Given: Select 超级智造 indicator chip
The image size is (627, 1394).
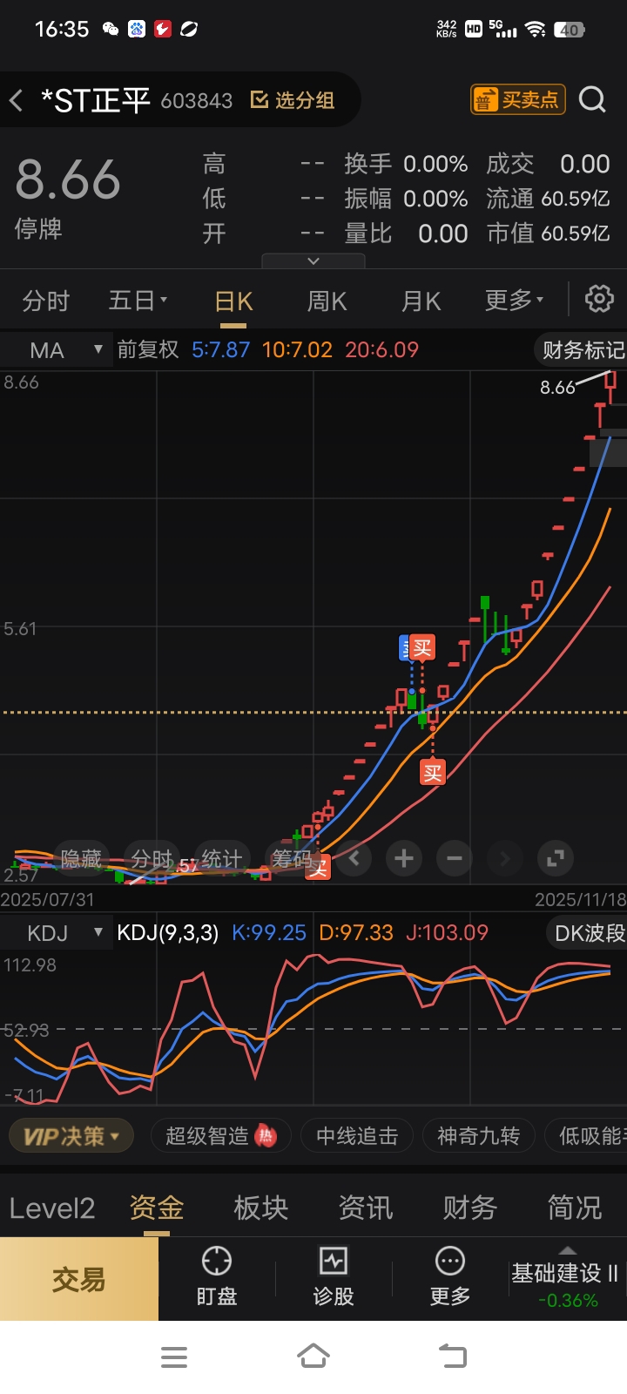Looking at the screenshot, I should 220,1136.
